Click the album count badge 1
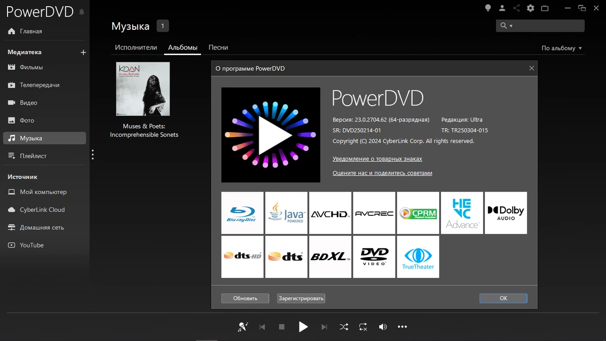Image resolution: width=606 pixels, height=341 pixels. click(x=163, y=26)
